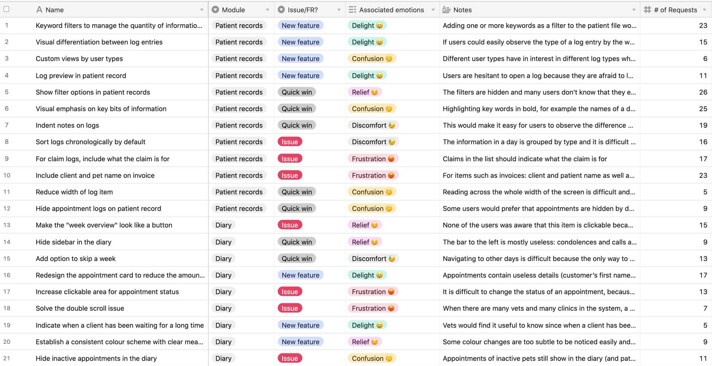
Task: Open the # of Requests column dropdown
Action: (705, 10)
